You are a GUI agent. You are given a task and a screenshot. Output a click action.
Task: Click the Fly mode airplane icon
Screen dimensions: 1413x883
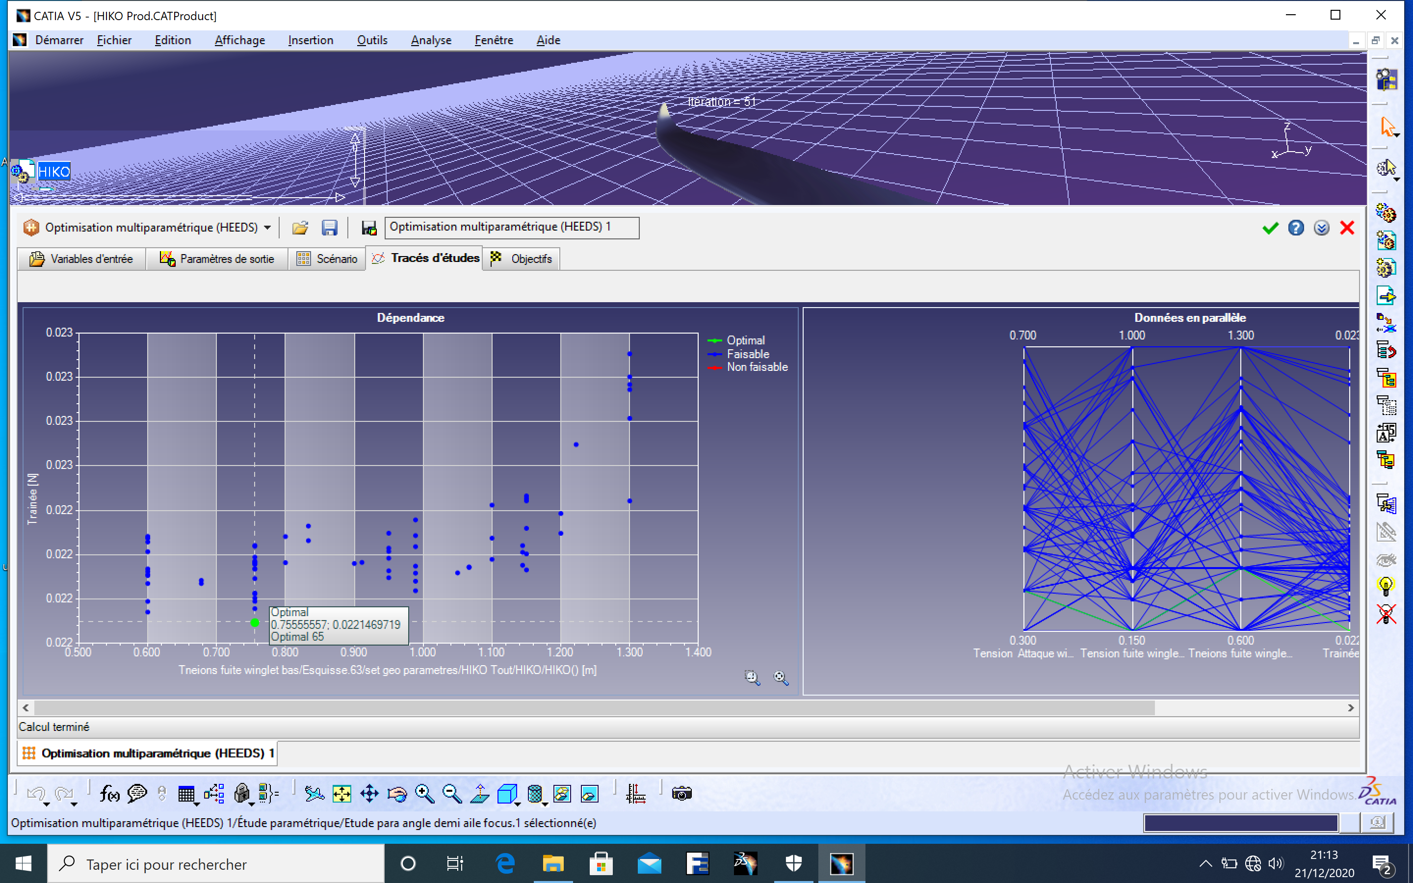pos(314,794)
